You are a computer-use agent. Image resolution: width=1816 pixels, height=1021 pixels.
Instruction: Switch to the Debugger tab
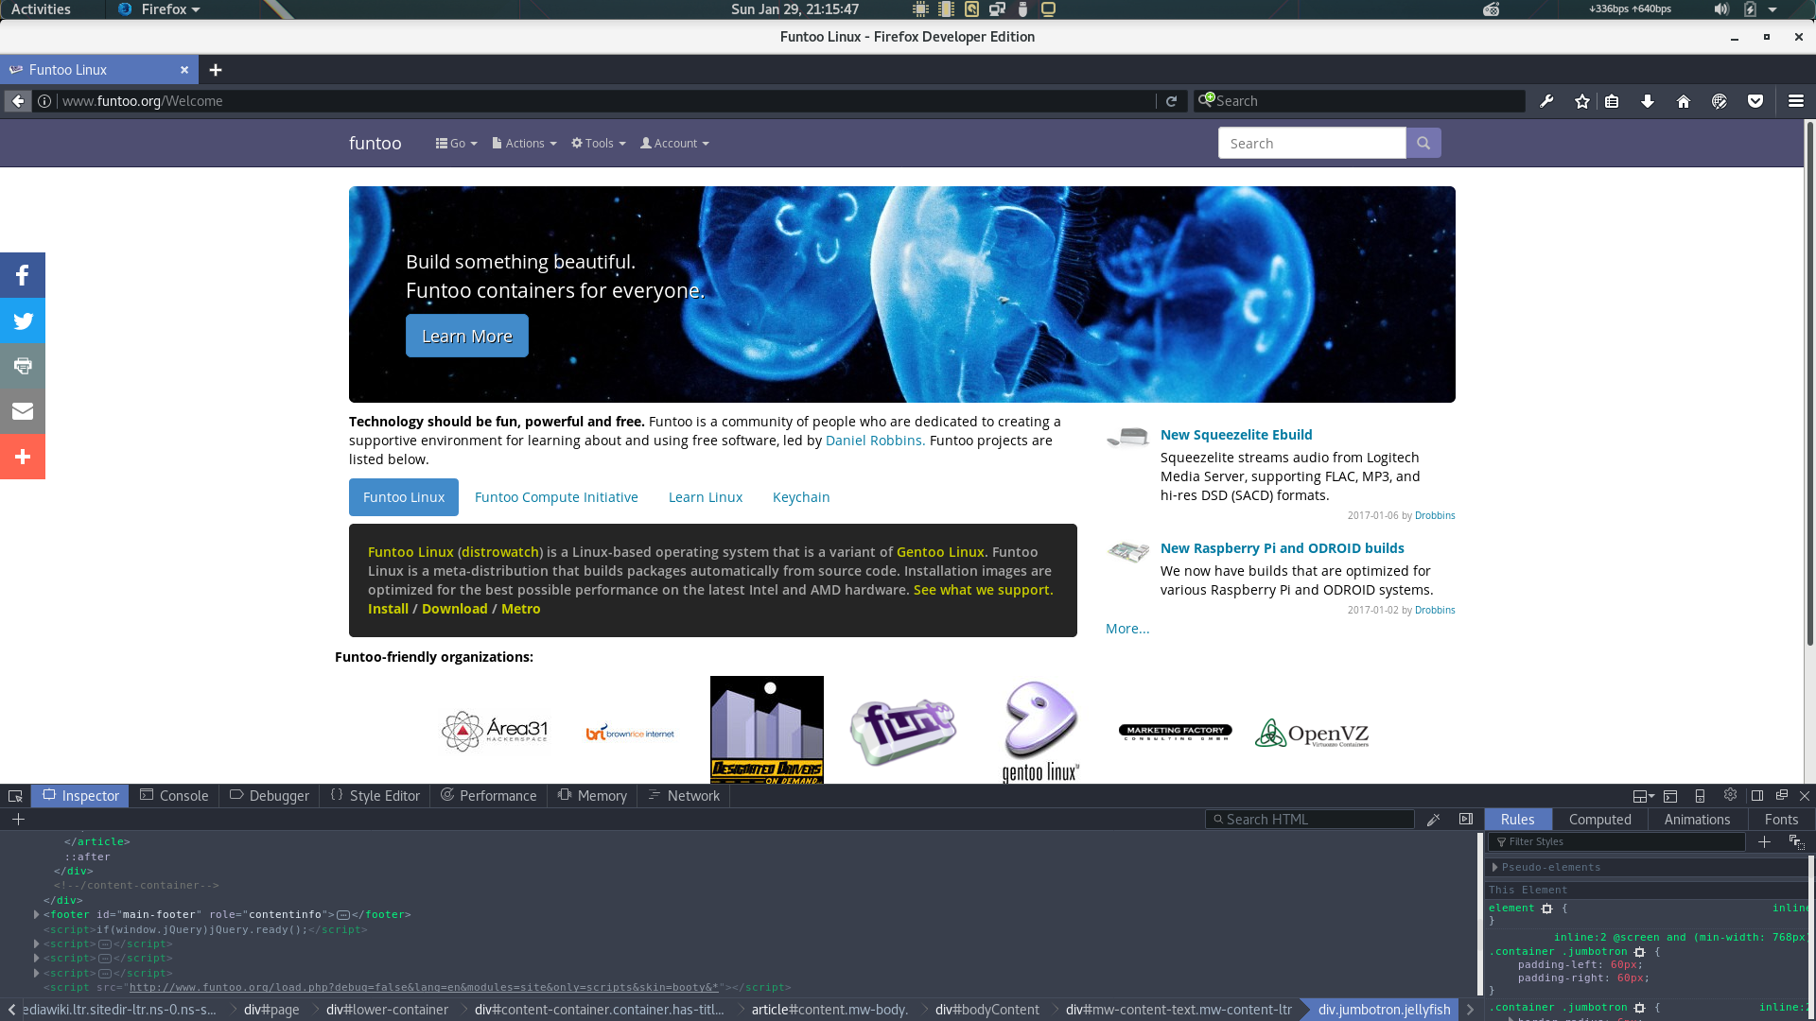point(270,796)
